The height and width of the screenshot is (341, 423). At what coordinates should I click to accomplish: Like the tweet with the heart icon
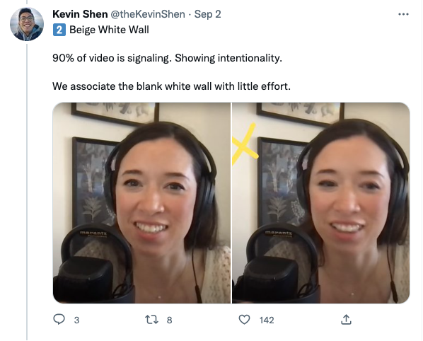pos(245,320)
